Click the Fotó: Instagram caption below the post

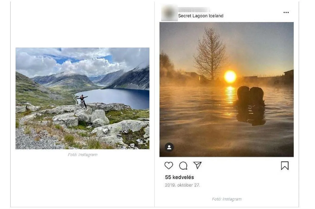pyautogui.click(x=227, y=199)
